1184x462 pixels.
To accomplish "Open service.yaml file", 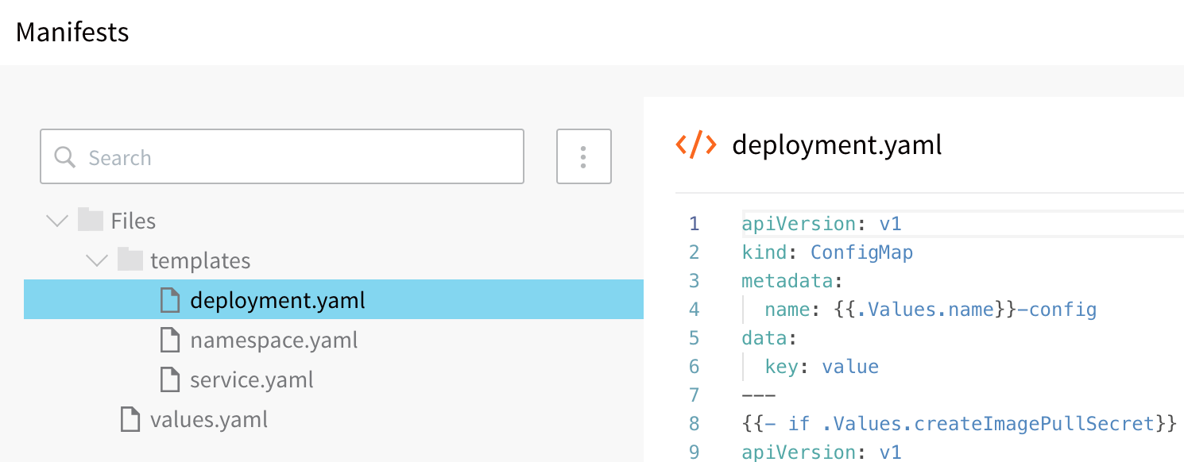I will pos(252,380).
